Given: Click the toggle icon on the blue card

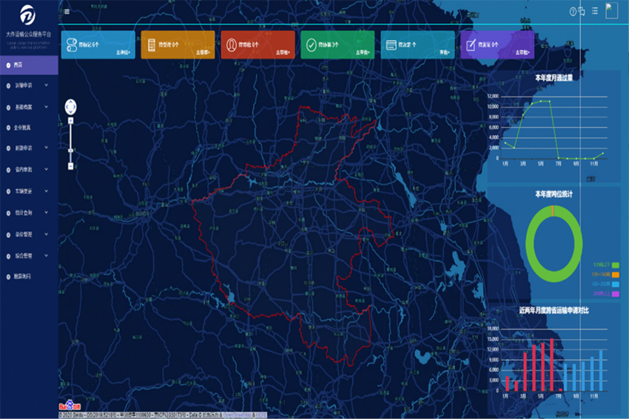Looking at the screenshot, I should (72, 45).
